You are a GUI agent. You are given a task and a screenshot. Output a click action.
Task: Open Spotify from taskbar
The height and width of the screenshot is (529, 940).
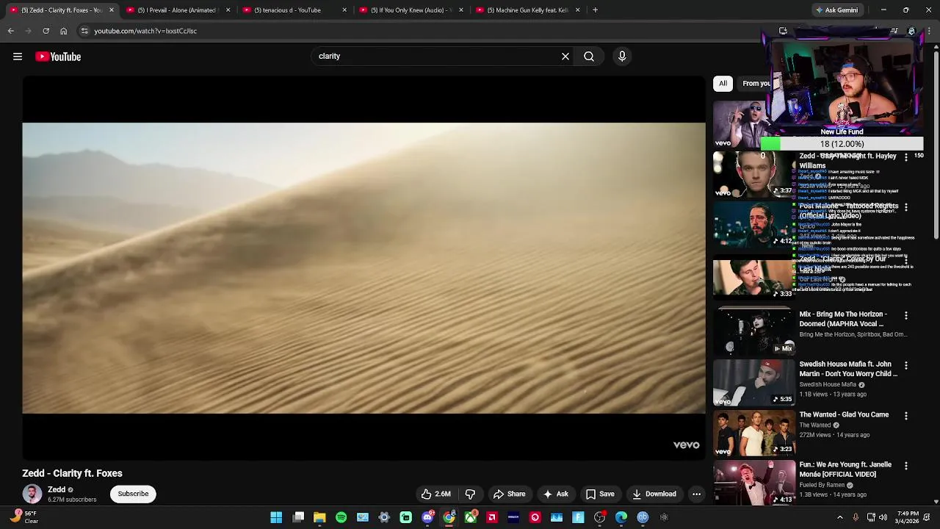click(341, 517)
